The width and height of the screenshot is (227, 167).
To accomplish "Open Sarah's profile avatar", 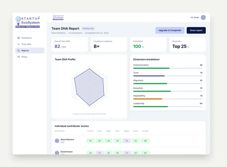I will (203, 18).
